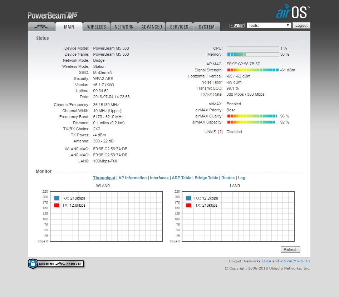Switch to the WIRELESS tab
Image resolution: width=339 pixels, height=297 pixels.
(x=97, y=27)
